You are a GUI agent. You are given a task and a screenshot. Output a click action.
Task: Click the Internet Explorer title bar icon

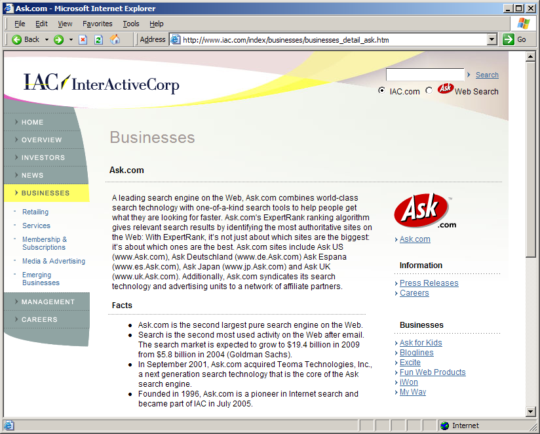coord(9,9)
